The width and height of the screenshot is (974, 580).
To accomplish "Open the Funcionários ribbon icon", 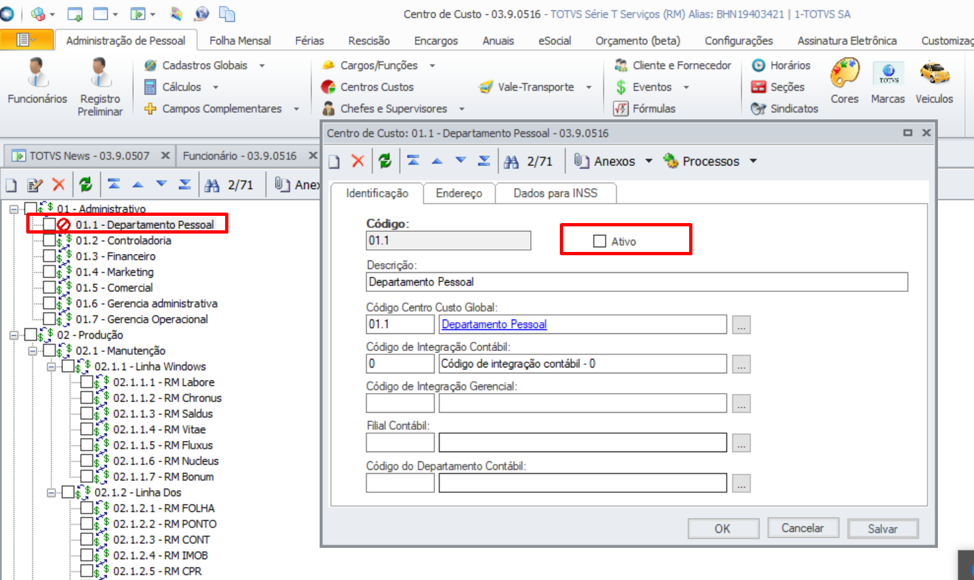I will click(37, 81).
